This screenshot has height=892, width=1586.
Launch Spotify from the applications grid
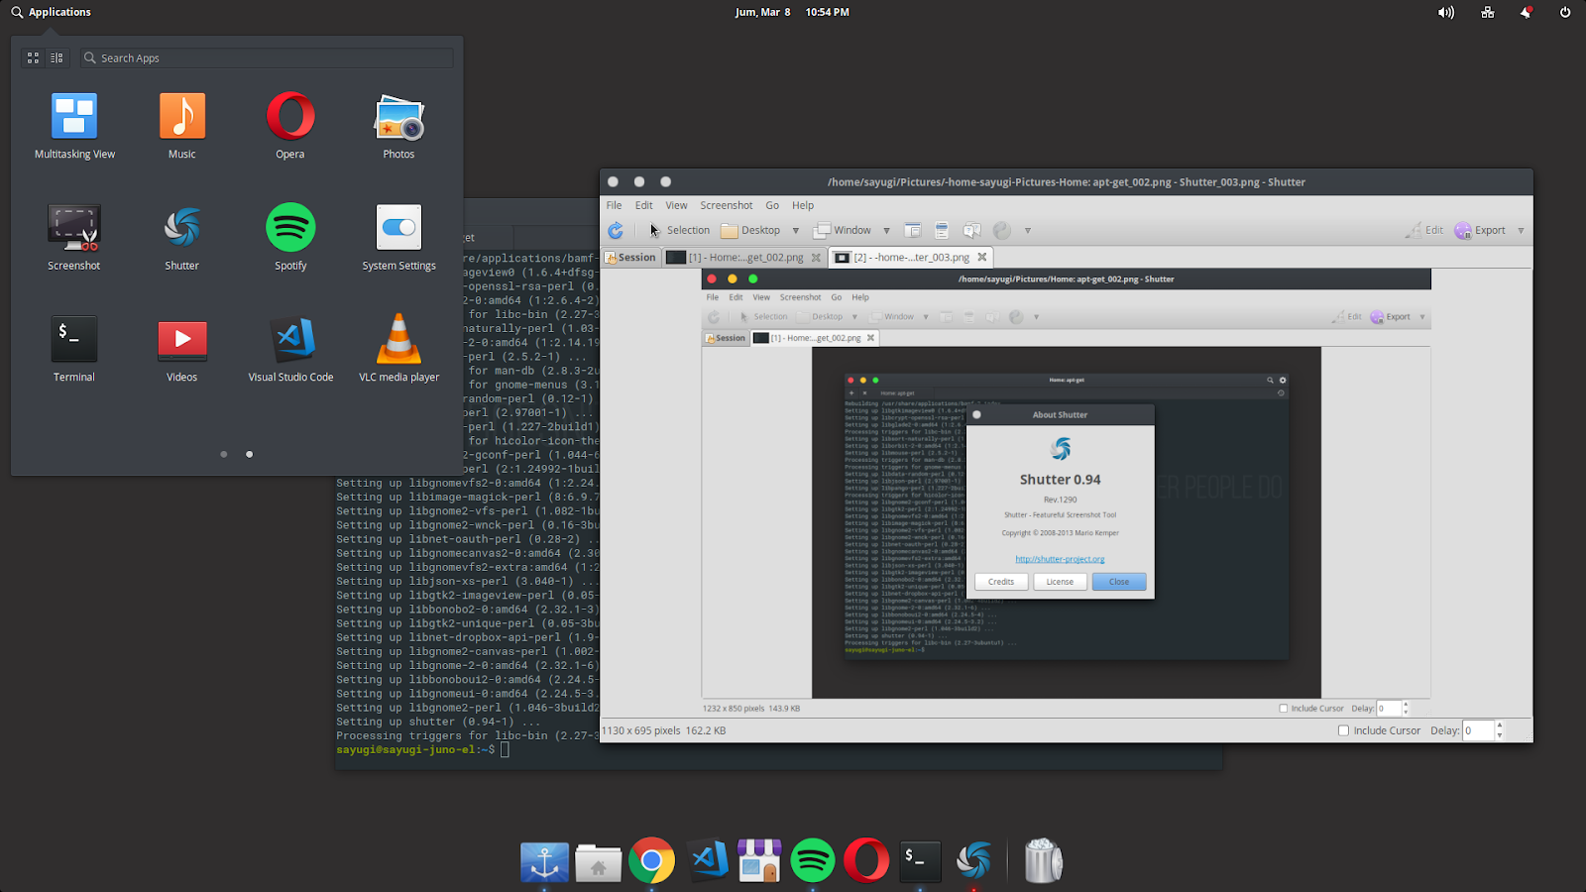pos(290,238)
